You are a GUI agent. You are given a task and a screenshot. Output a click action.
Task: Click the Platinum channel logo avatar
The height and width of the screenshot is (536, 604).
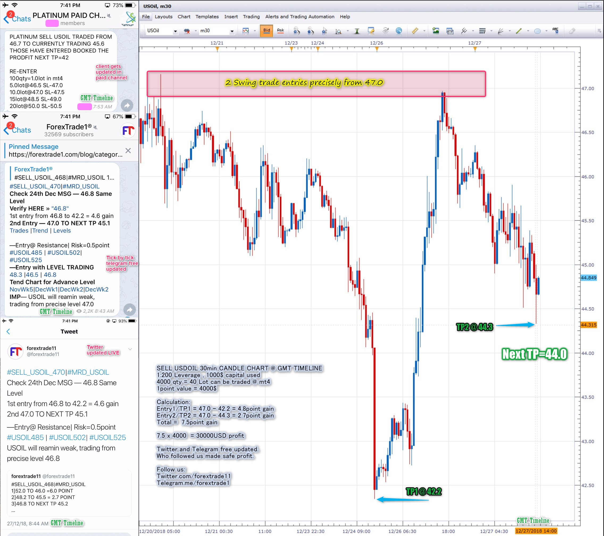point(128,19)
